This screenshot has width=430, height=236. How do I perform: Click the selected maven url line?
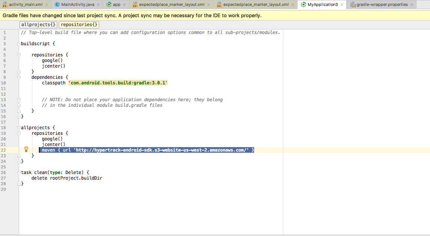click(x=146, y=150)
